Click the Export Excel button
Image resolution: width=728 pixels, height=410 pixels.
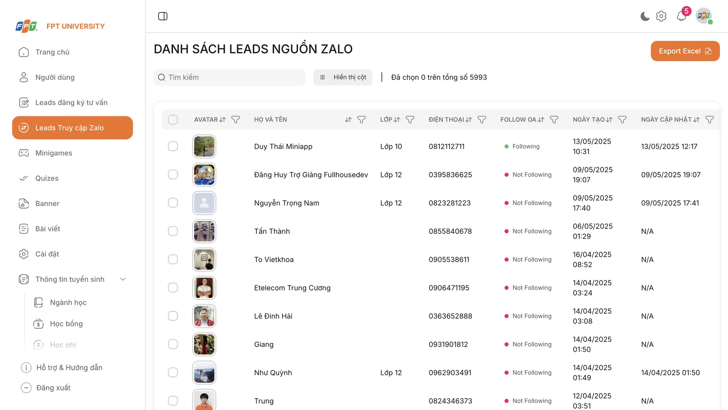coord(685,51)
